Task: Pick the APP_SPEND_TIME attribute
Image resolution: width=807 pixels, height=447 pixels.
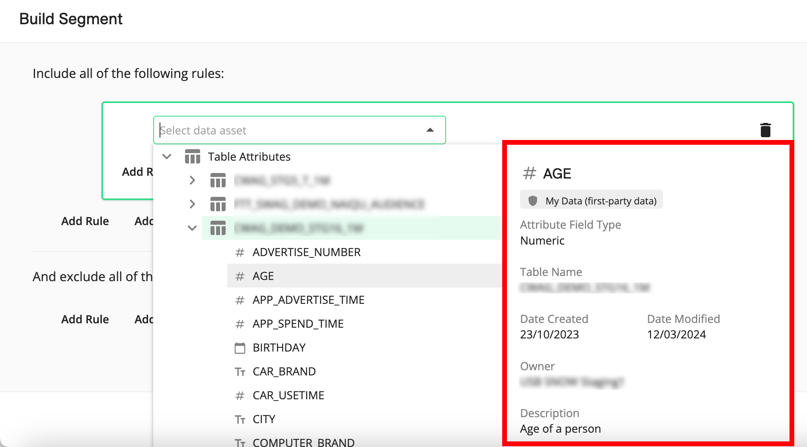Action: 298,324
